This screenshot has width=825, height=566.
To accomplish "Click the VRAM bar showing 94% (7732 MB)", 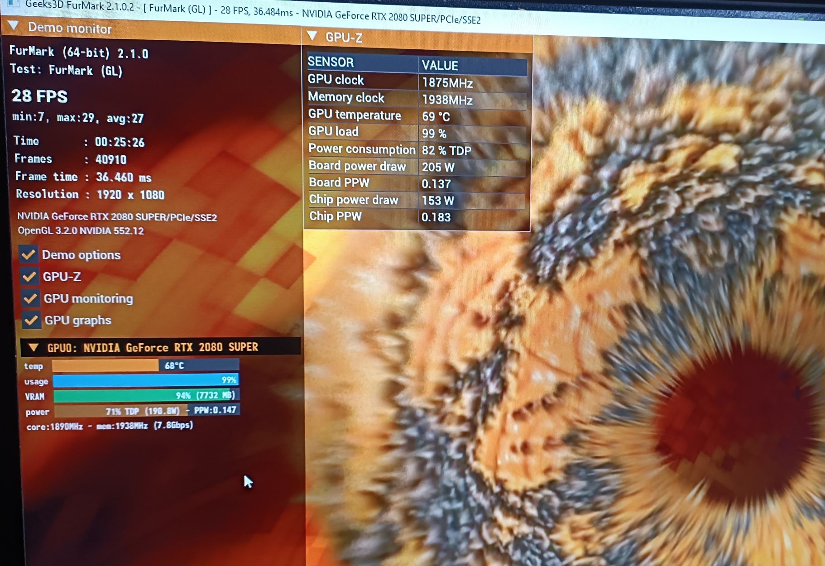I will [147, 395].
